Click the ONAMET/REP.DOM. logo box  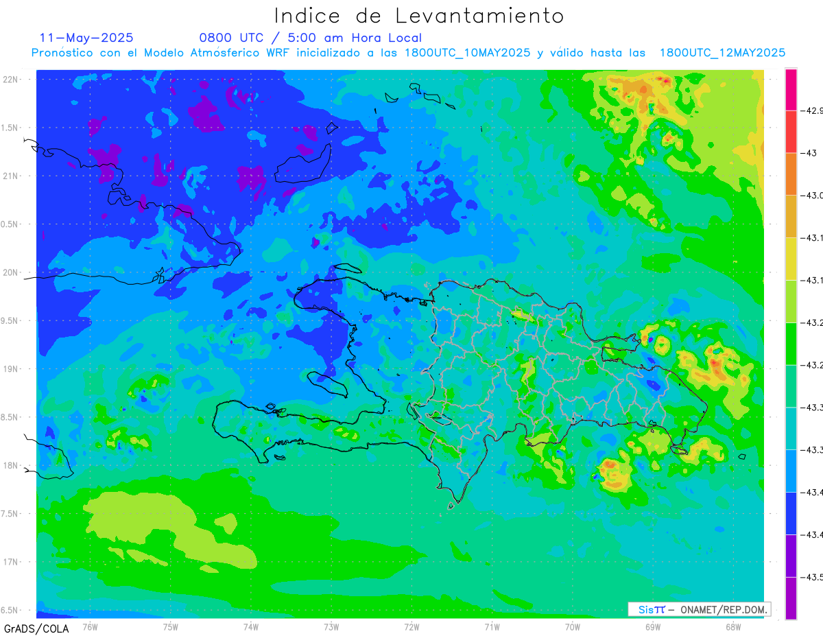point(700,609)
